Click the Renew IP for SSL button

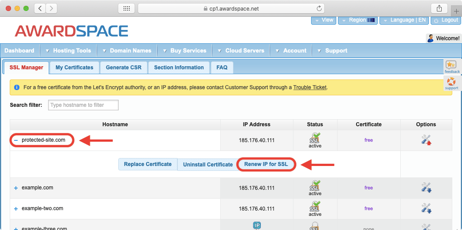[x=266, y=164]
